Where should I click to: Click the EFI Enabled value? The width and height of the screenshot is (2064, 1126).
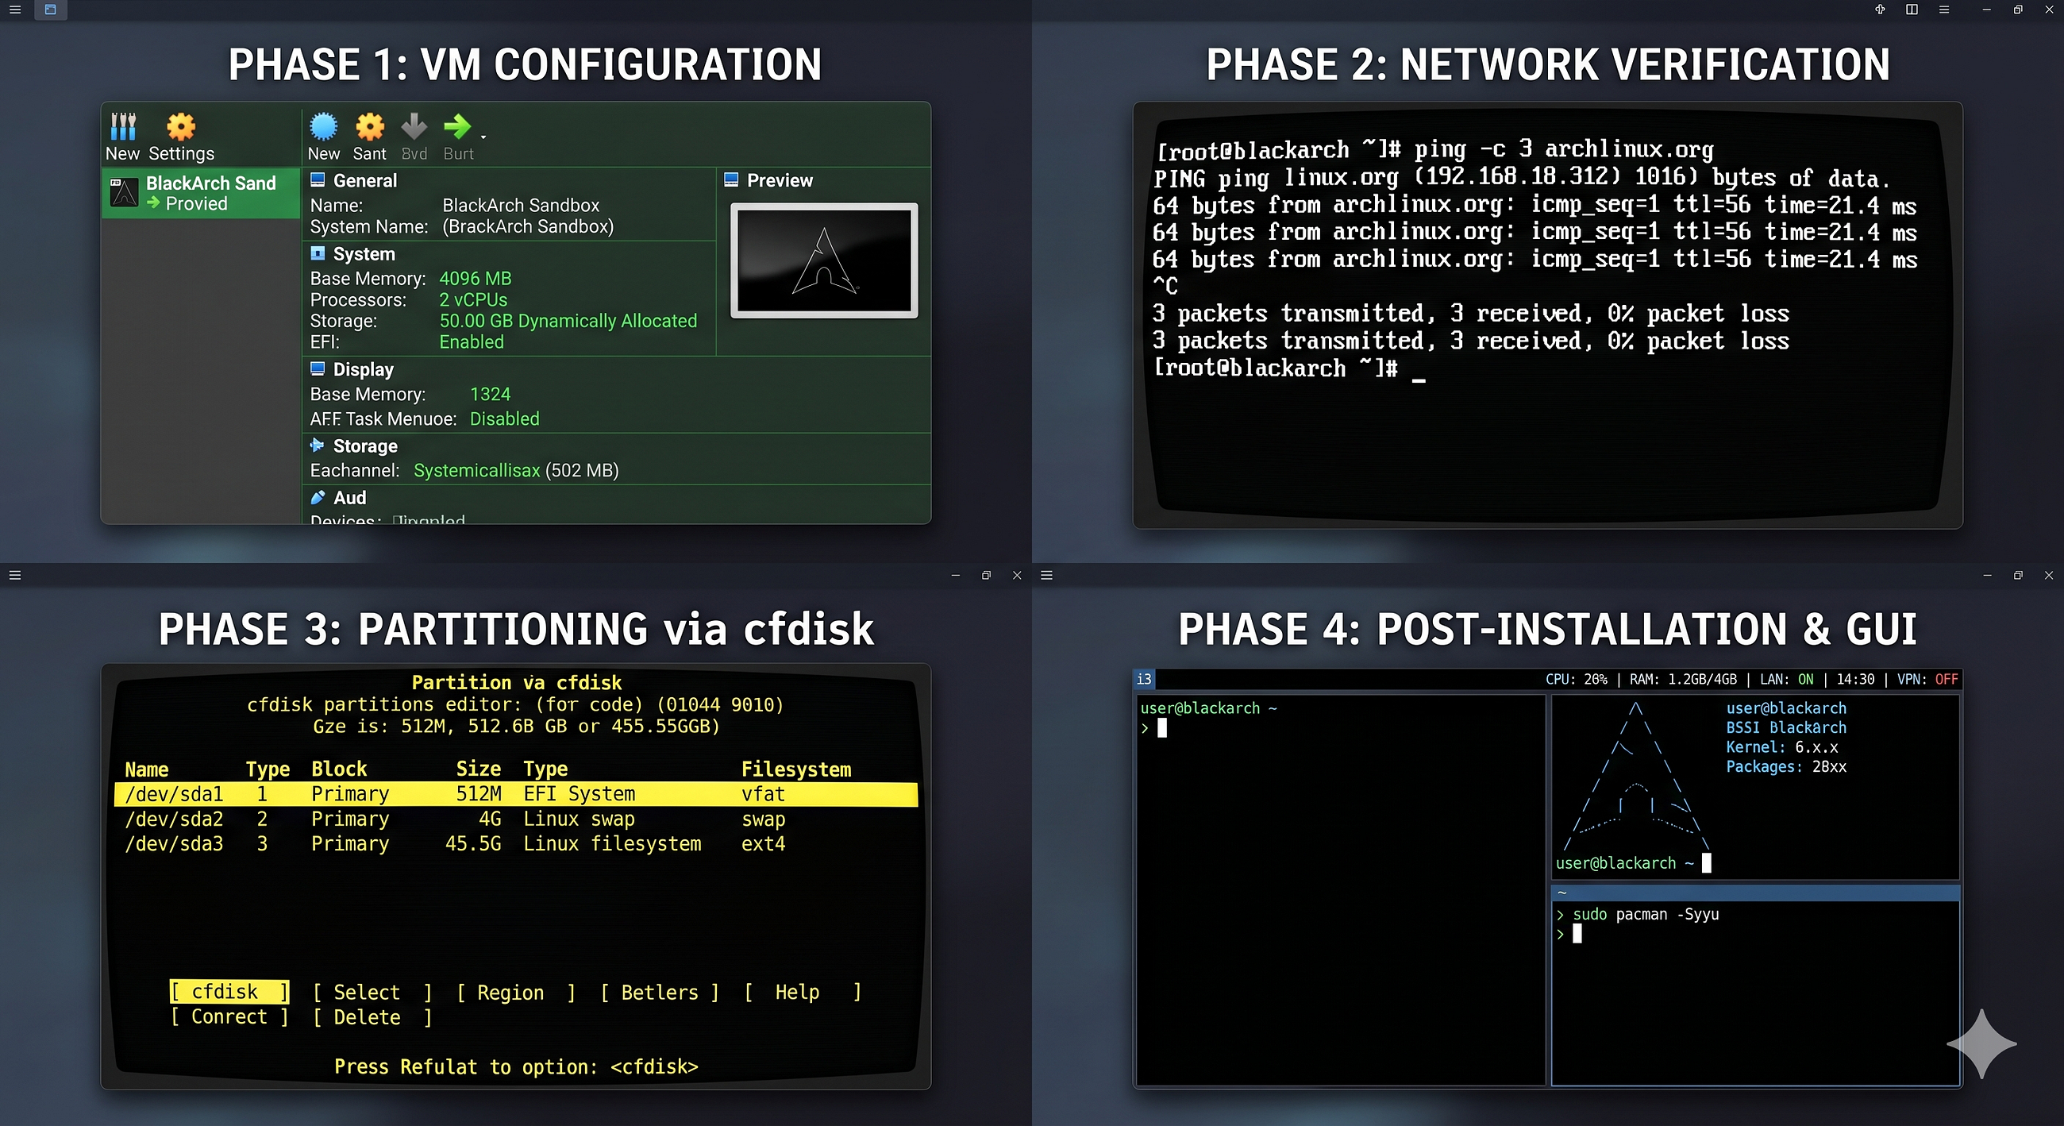point(471,341)
